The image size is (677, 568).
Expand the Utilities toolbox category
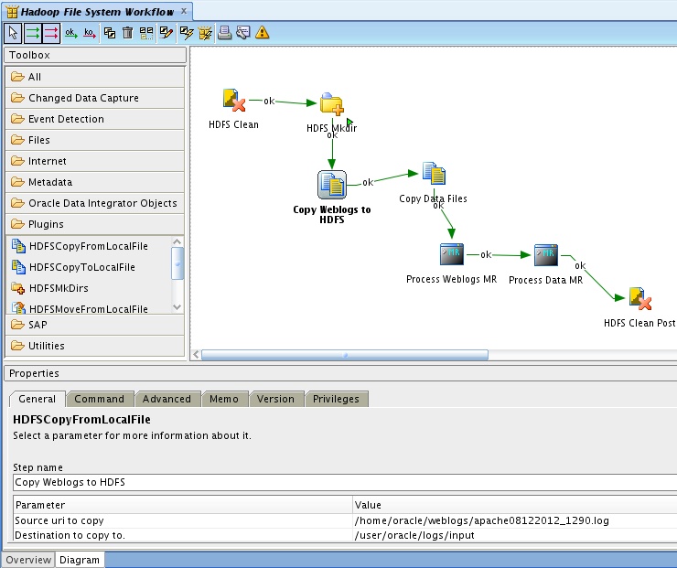click(95, 346)
